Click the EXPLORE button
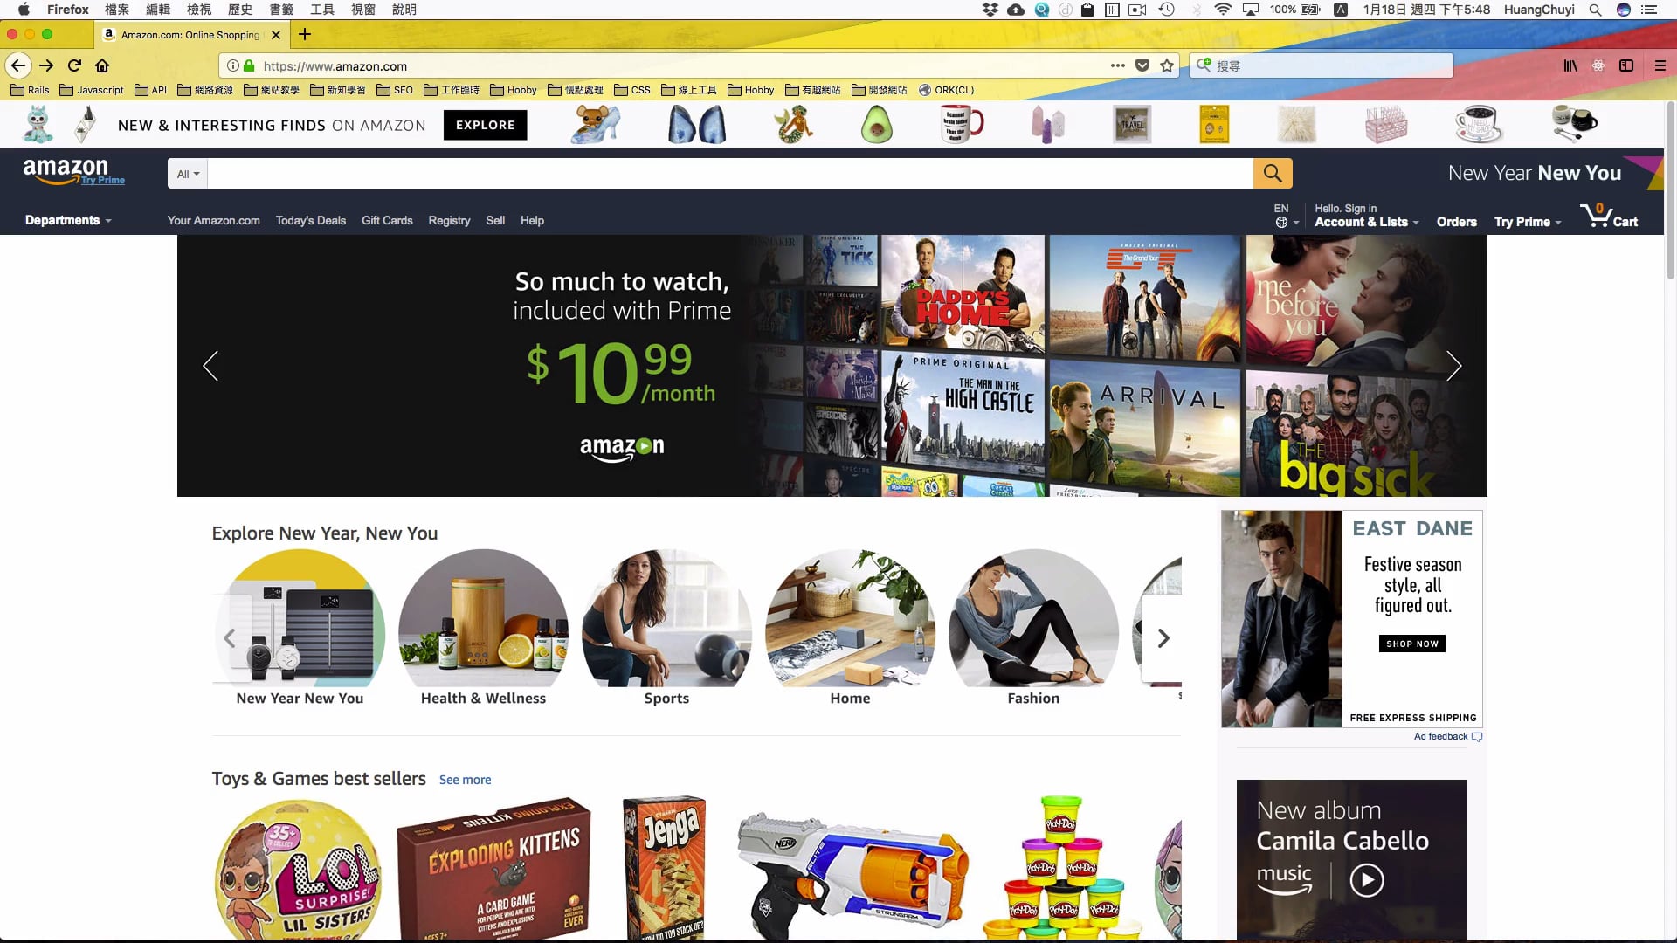This screenshot has height=943, width=1677. (x=486, y=125)
